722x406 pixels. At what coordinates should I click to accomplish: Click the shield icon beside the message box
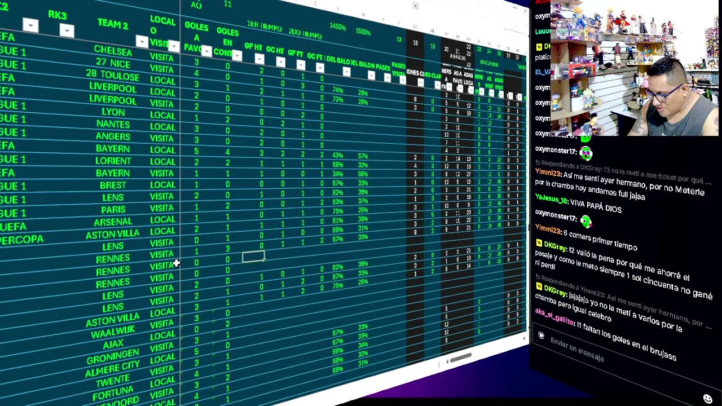[541, 336]
